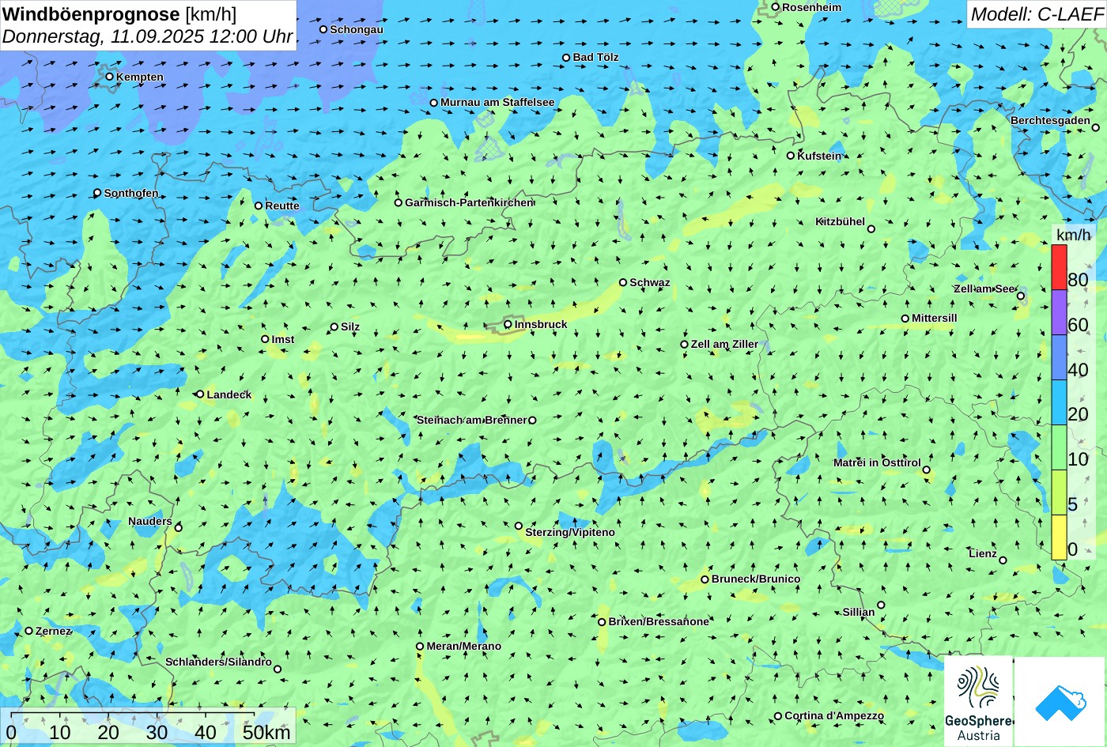Click the Zell am Ziller label
The height and width of the screenshot is (747, 1107).
coord(724,344)
